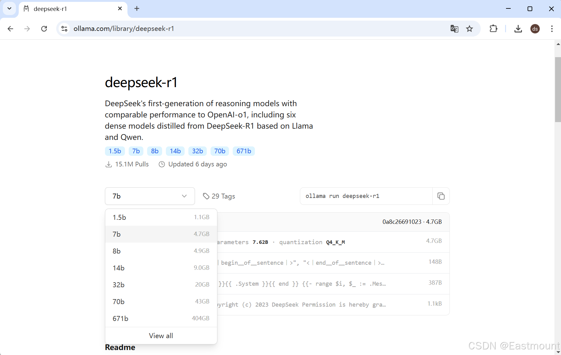Screen dimensions: 561x355
Task: Minimize the browser window
Action: [x=508, y=9]
